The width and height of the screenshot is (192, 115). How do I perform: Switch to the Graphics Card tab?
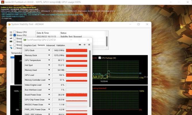point(30,45)
